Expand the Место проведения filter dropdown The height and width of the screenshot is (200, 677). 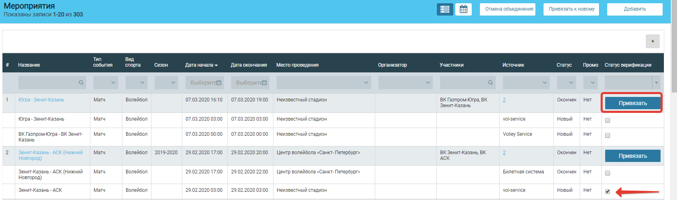pos(324,83)
